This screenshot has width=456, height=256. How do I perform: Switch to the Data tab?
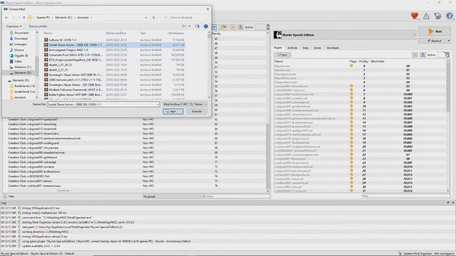coord(306,48)
